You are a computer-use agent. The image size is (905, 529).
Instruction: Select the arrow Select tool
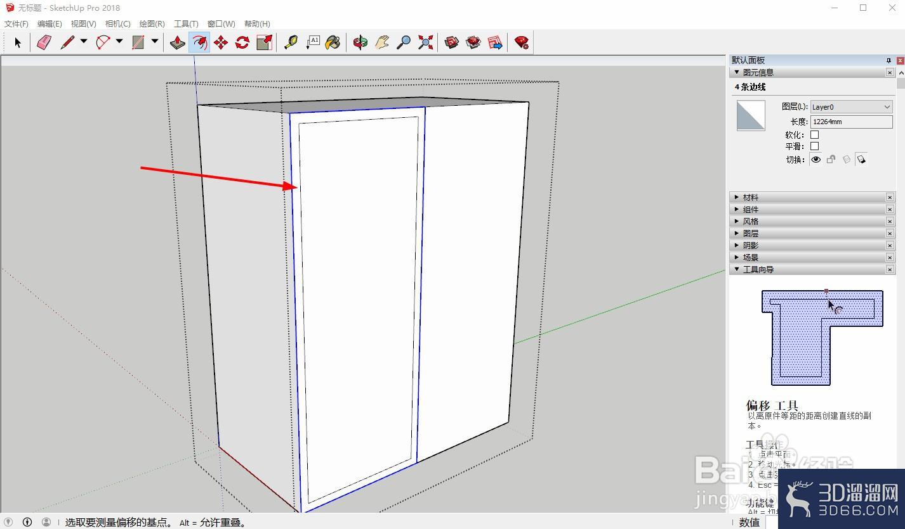click(x=18, y=42)
